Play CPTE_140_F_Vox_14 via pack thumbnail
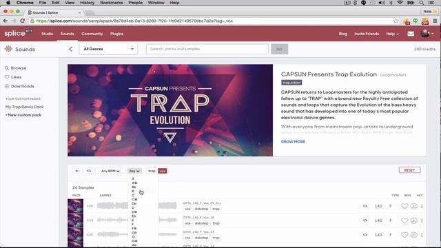This screenshot has height=248, width=441. coord(75,234)
